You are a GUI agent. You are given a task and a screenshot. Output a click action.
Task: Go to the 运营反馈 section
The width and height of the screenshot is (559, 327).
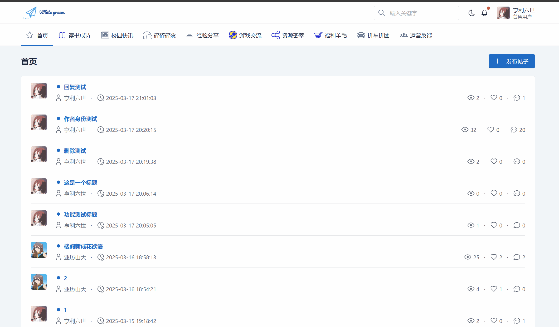(416, 35)
